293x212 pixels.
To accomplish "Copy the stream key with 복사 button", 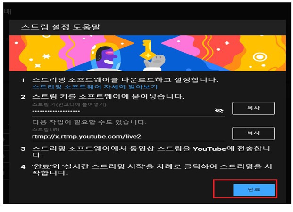I will (253, 108).
